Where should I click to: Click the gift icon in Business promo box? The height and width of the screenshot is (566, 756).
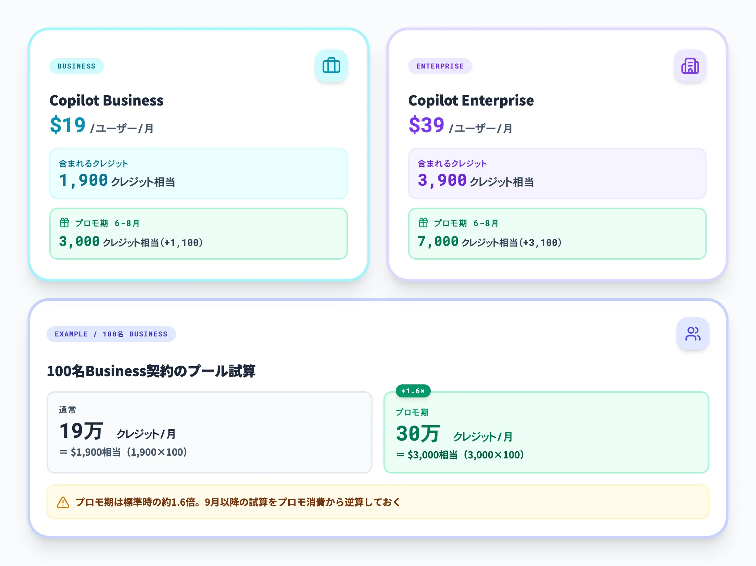tap(64, 223)
